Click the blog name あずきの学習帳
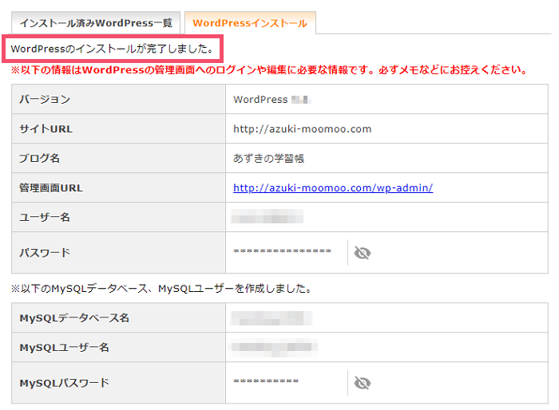Viewport: 559px width, 410px height. point(269,158)
